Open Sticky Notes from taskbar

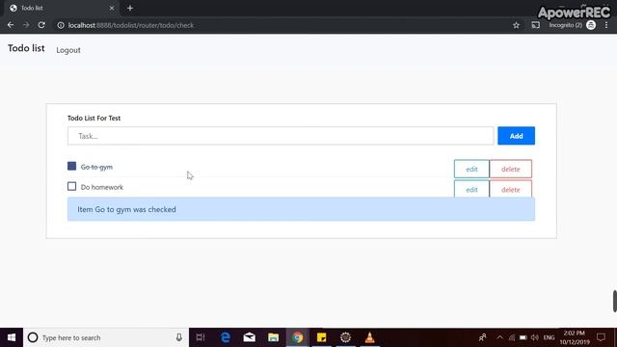pos(321,337)
